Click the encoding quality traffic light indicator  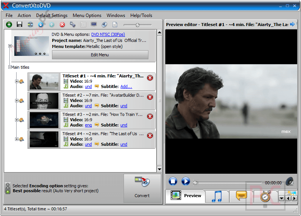[x=8, y=188]
